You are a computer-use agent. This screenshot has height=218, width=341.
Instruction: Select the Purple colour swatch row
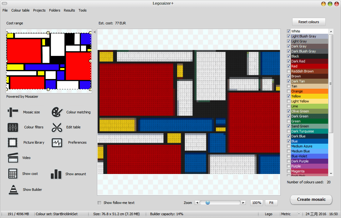[309, 166]
